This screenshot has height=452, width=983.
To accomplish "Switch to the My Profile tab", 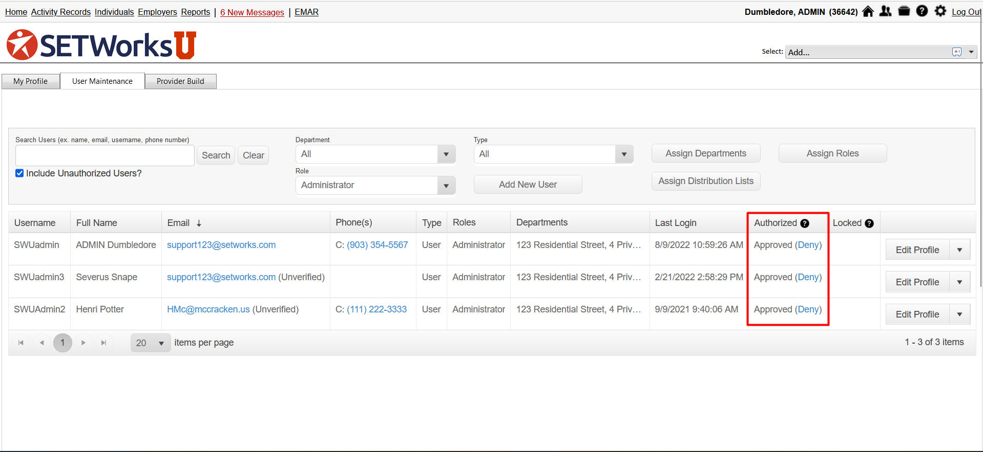I will click(x=31, y=81).
